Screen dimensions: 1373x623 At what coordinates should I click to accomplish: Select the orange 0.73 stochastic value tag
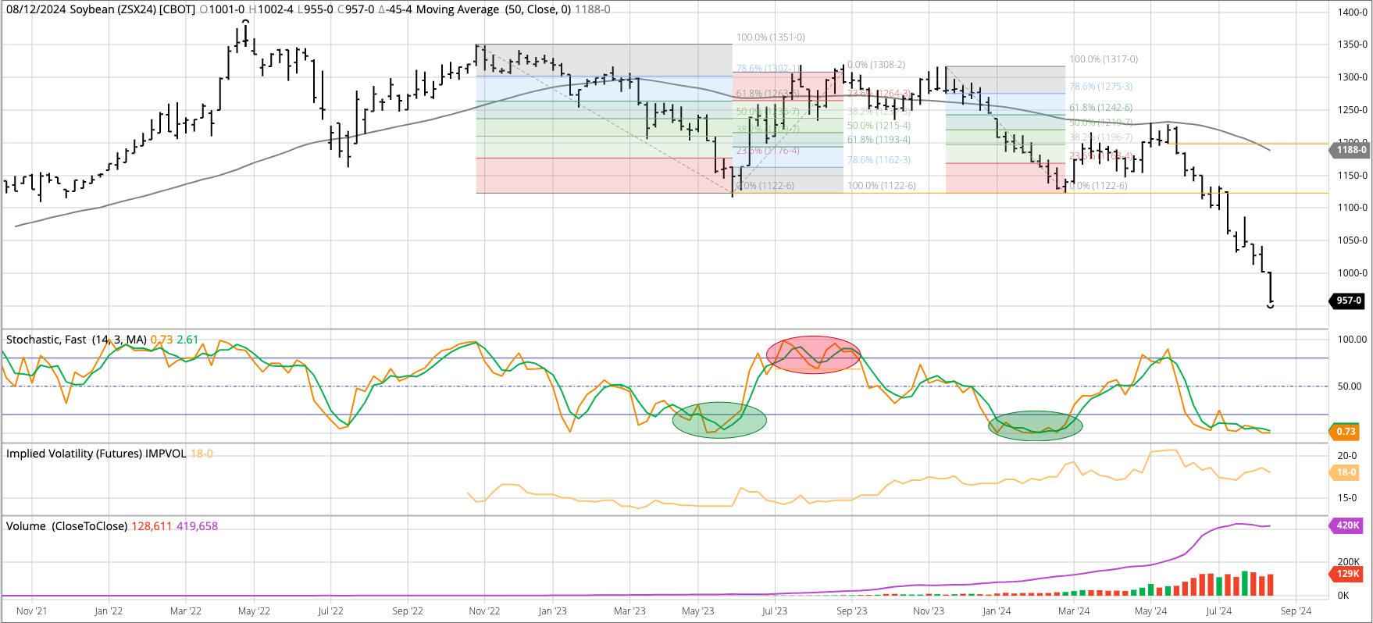click(1346, 432)
